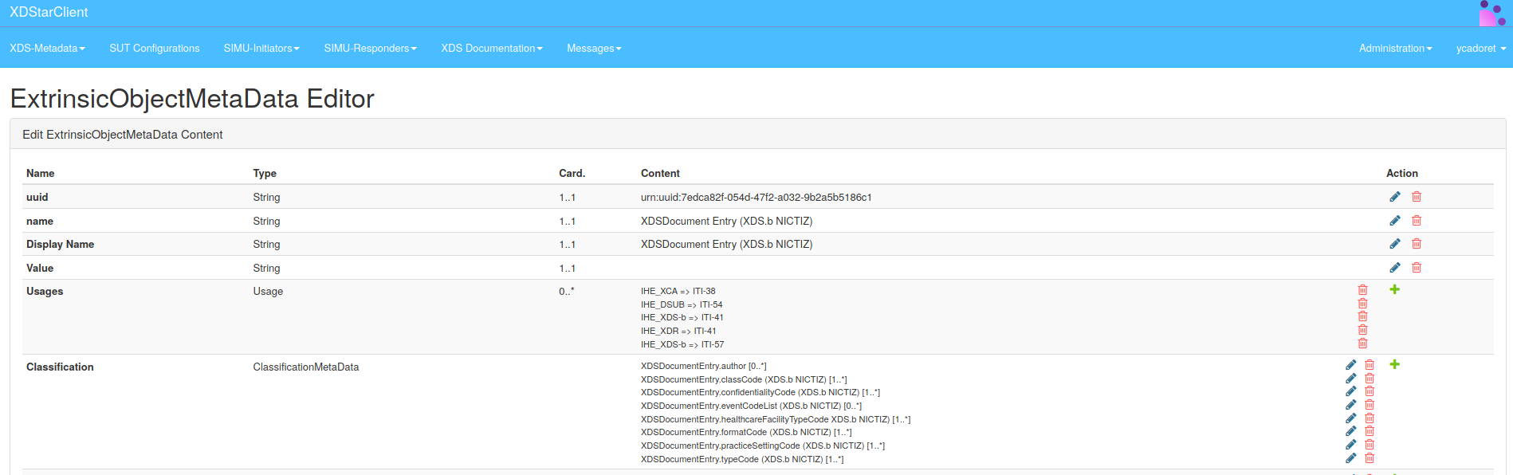1513x475 pixels.
Task: Click the edit pencil for uuid row
Action: (1394, 197)
